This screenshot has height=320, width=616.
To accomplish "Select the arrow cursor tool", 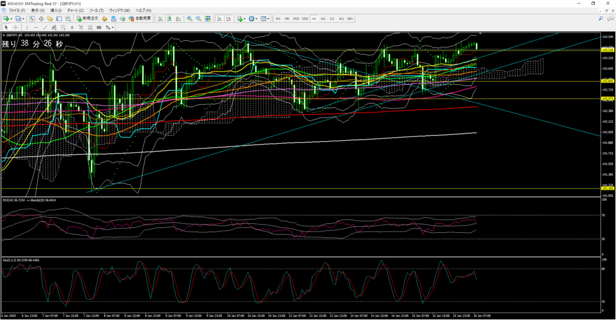I will pyautogui.click(x=6, y=27).
